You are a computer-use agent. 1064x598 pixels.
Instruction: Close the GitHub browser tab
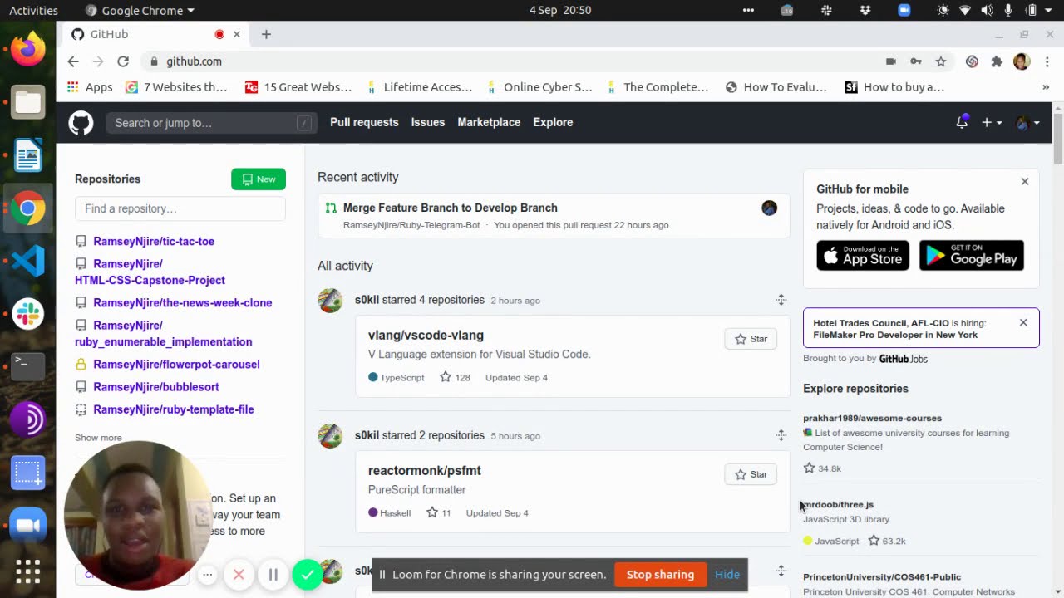tap(237, 34)
